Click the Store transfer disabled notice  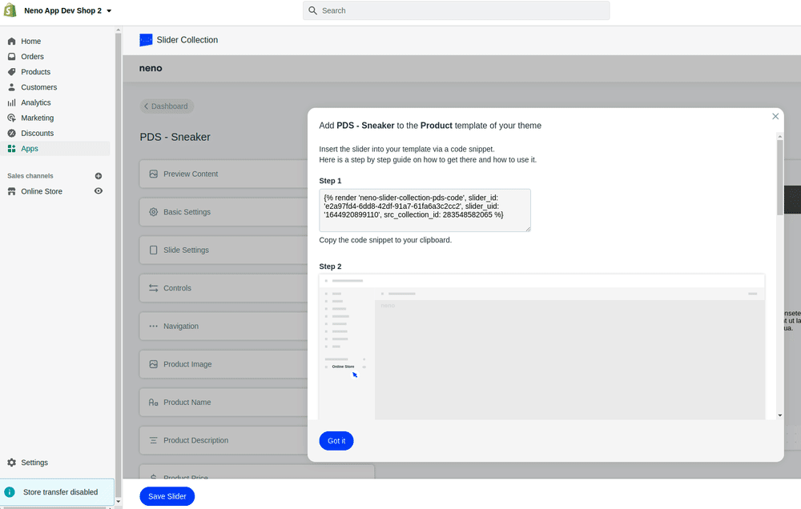pos(58,492)
